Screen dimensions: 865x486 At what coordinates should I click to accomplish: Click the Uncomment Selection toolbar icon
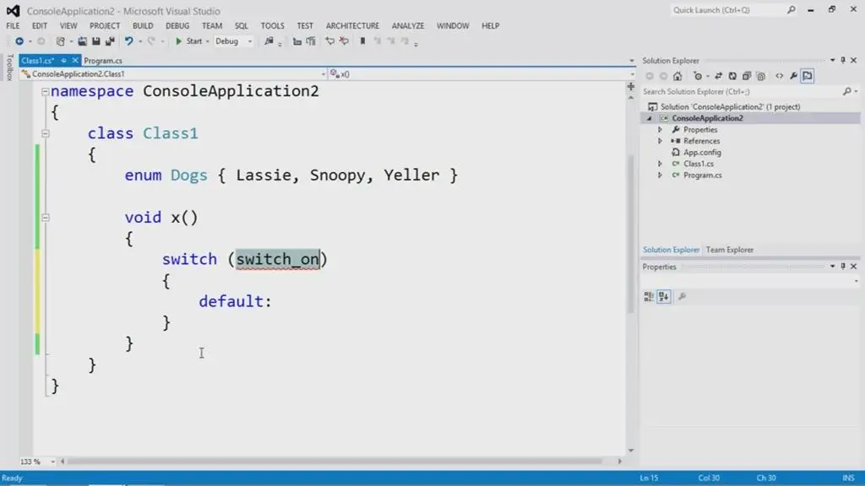point(345,41)
